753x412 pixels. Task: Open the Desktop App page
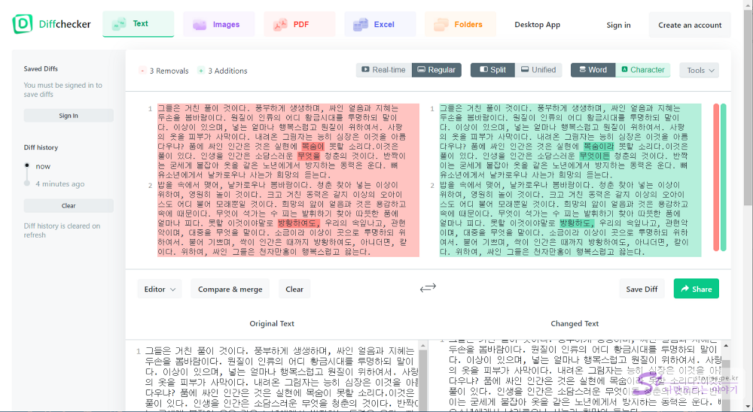[x=537, y=25]
